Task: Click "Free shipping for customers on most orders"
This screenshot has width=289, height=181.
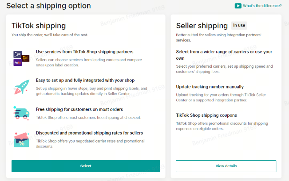Action: (x=79, y=109)
